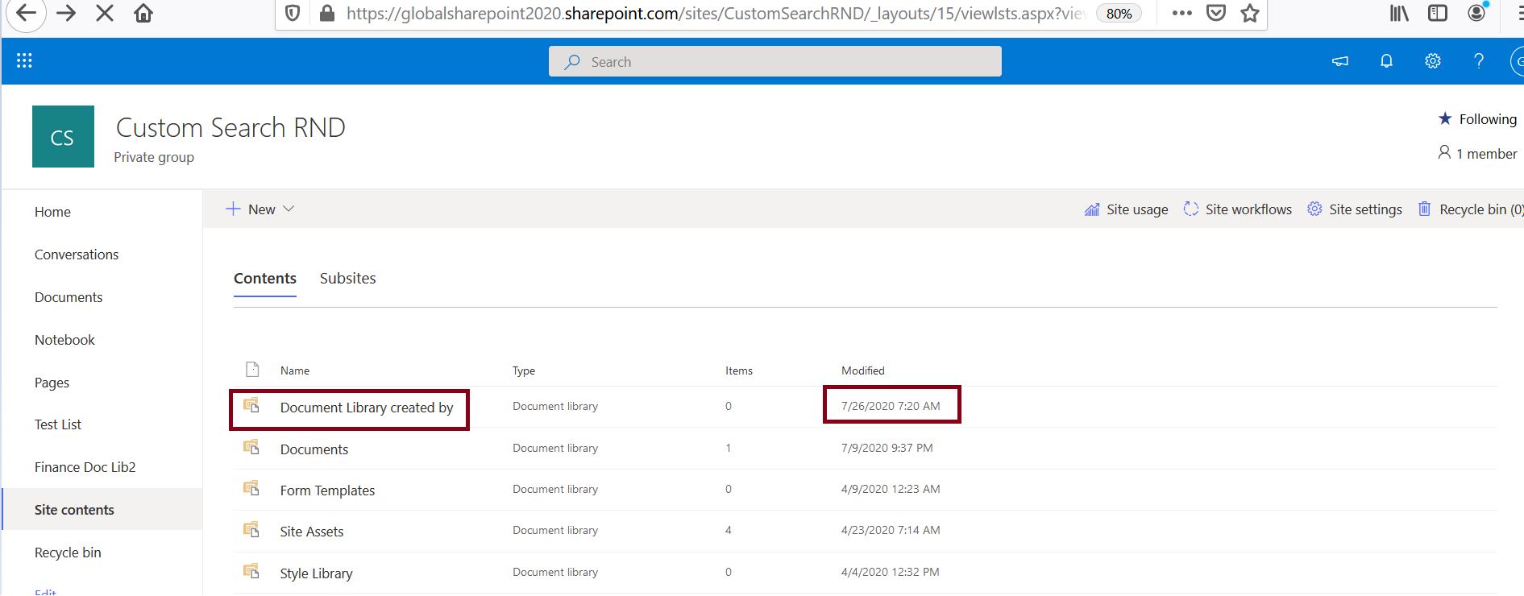Click the 1 member link
The height and width of the screenshot is (596, 1524).
click(1478, 153)
